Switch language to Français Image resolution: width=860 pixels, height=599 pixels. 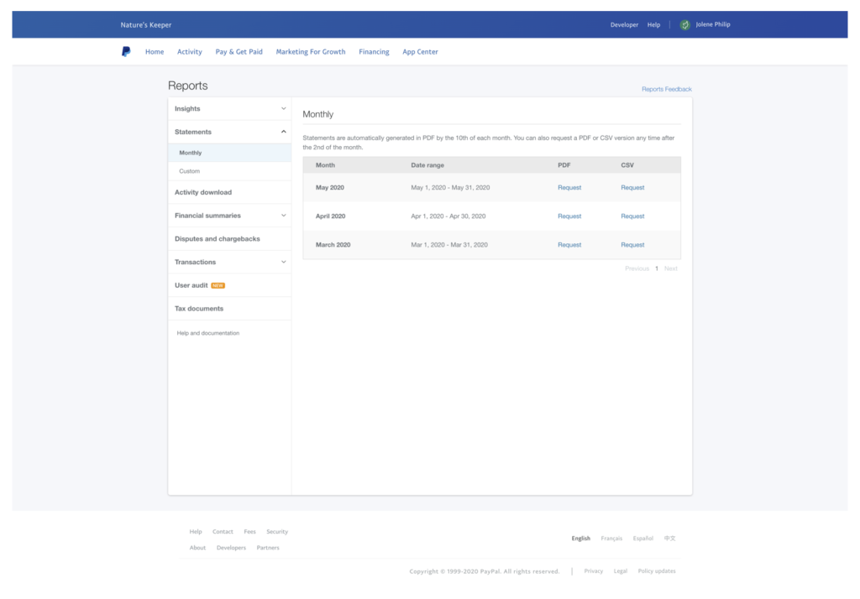point(611,538)
